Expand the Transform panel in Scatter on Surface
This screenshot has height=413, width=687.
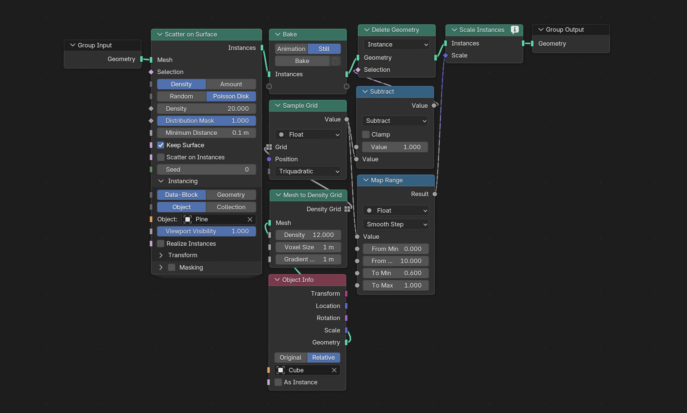161,255
